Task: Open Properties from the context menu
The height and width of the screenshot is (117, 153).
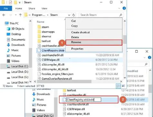Action: [77, 49]
